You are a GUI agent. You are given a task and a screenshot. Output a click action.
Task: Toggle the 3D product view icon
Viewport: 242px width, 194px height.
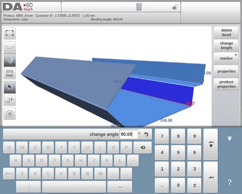point(10,60)
